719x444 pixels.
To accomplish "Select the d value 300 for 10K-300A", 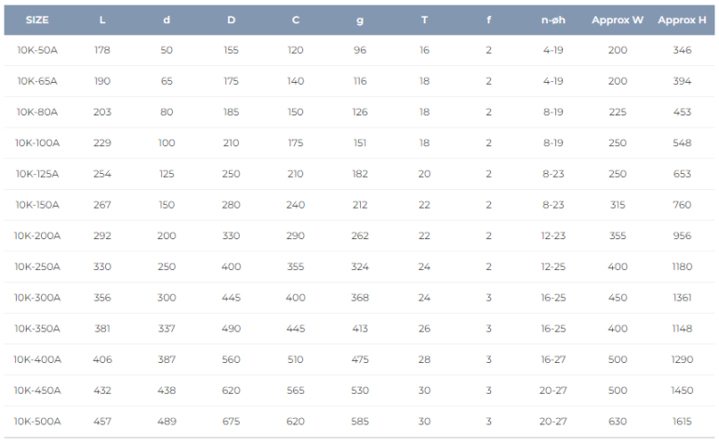I will pyautogui.click(x=166, y=298).
